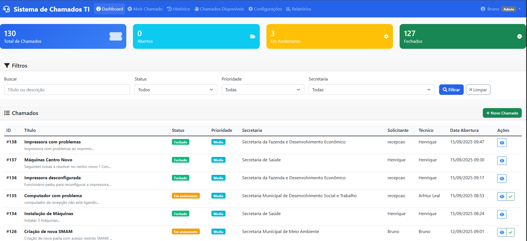View ticket #135 with eye icon

(502, 197)
